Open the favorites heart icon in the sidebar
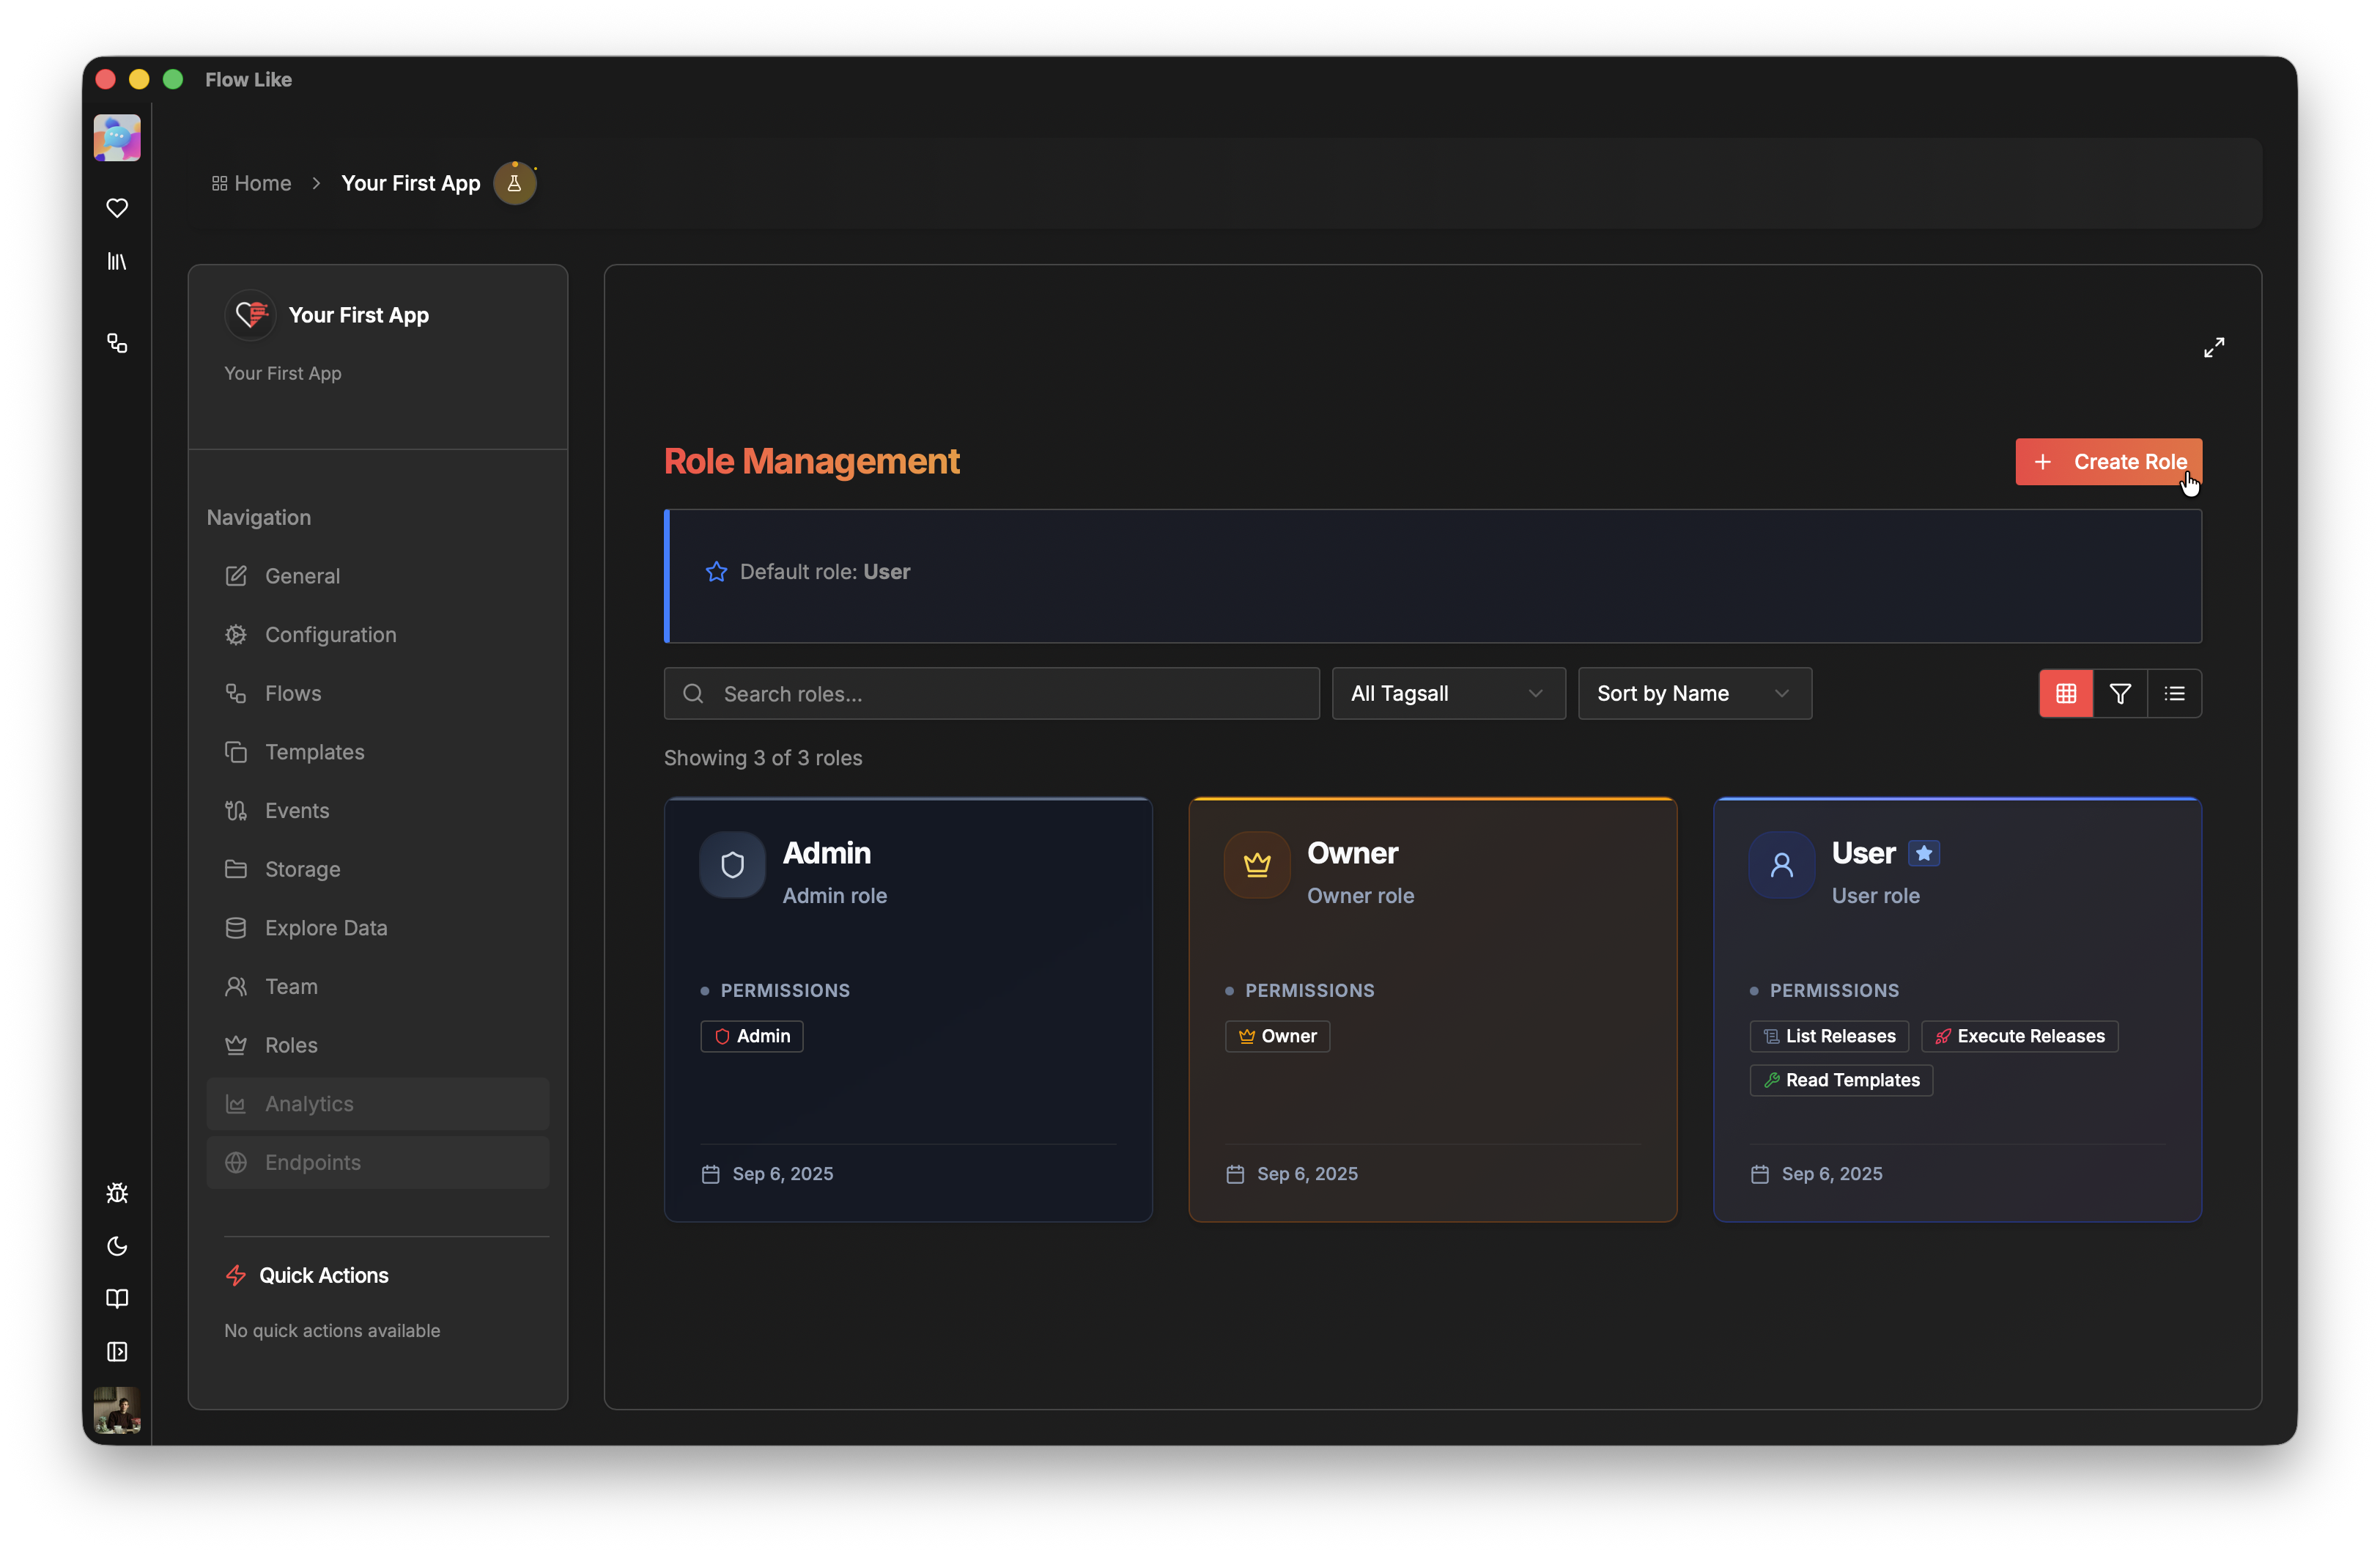The width and height of the screenshot is (2380, 1554). (x=117, y=207)
